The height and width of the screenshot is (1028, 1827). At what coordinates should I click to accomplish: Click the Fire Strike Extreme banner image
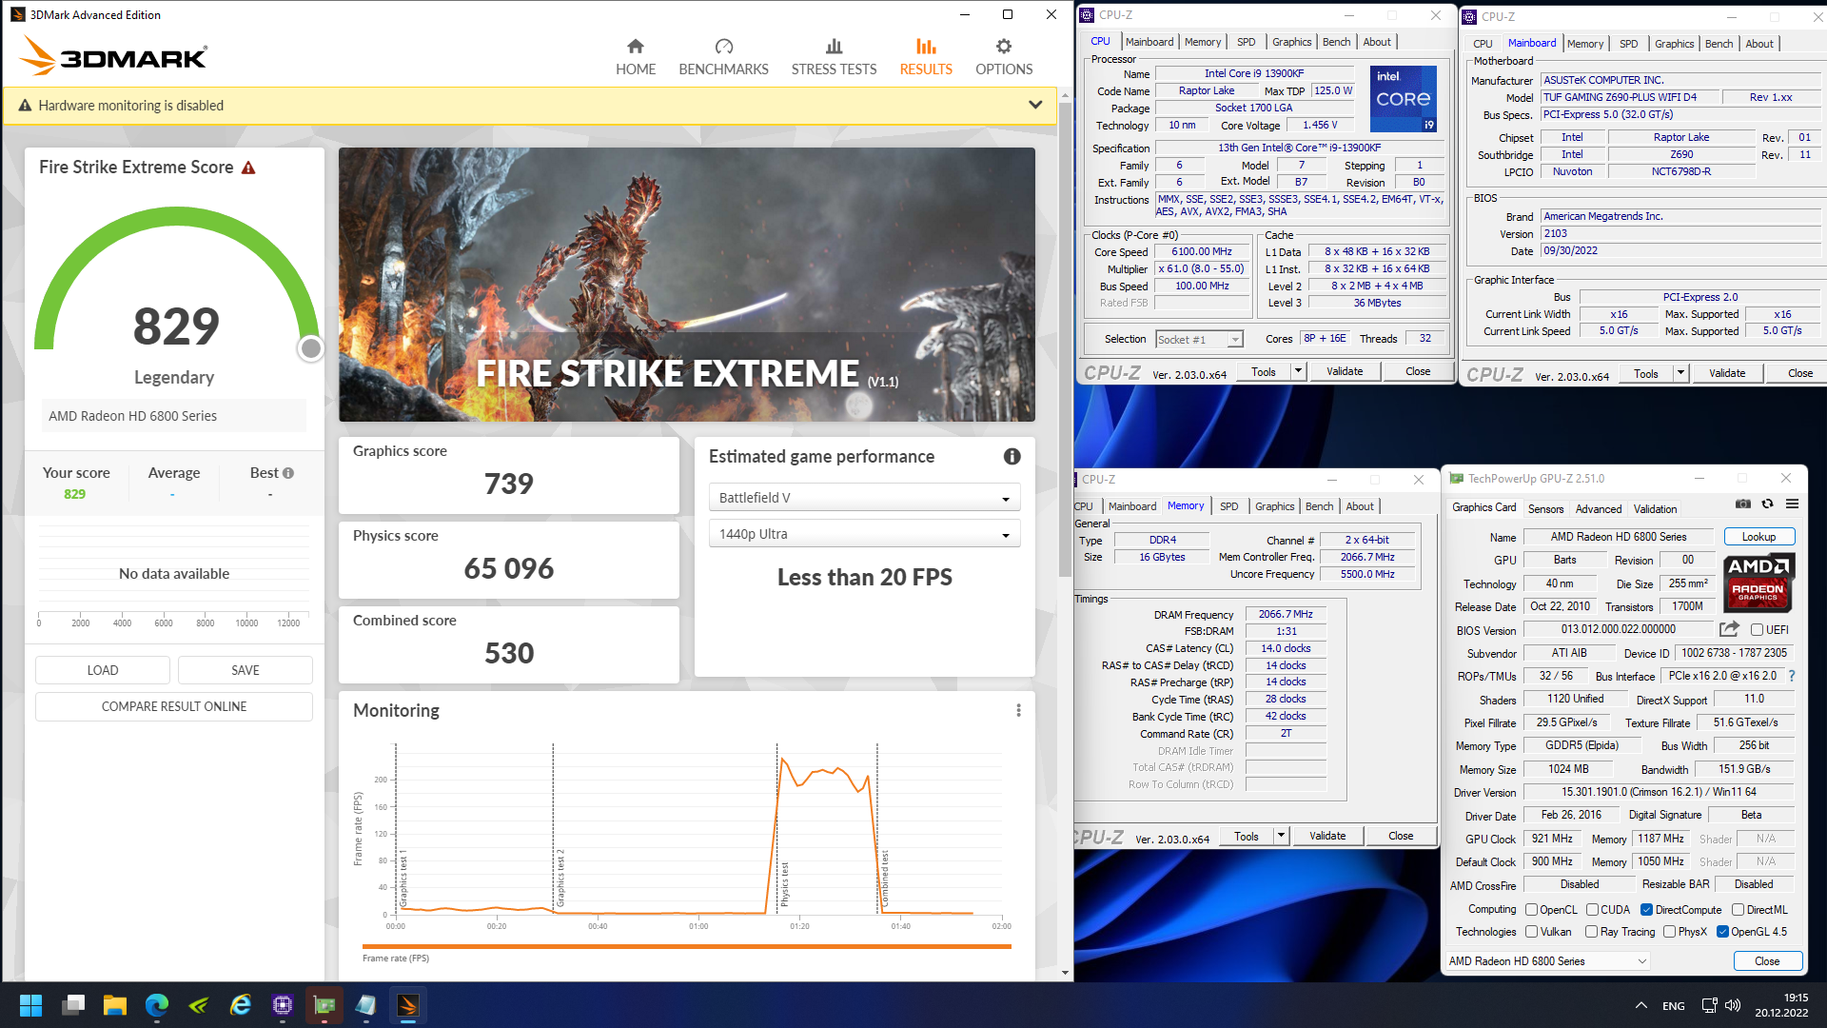686,285
